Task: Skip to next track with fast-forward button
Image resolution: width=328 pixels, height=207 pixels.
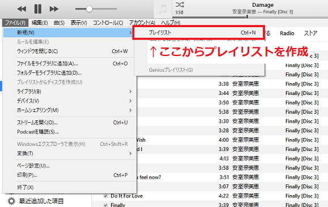Action: click(54, 9)
